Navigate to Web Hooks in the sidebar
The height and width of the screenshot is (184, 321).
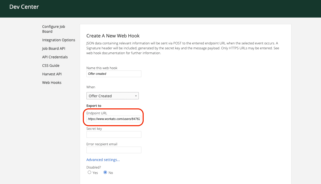[x=52, y=82]
